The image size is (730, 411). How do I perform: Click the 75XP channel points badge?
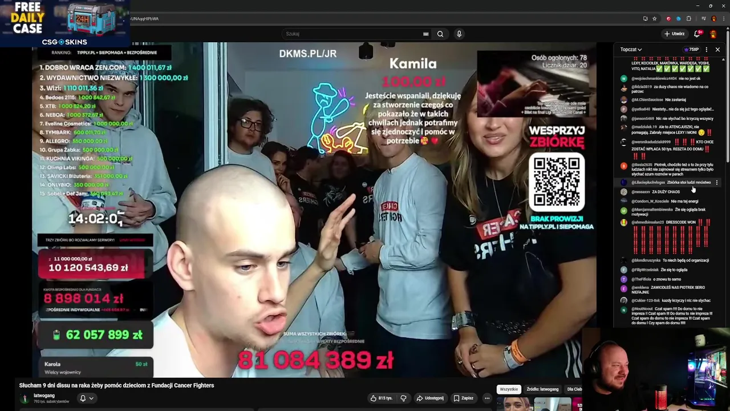pos(691,50)
